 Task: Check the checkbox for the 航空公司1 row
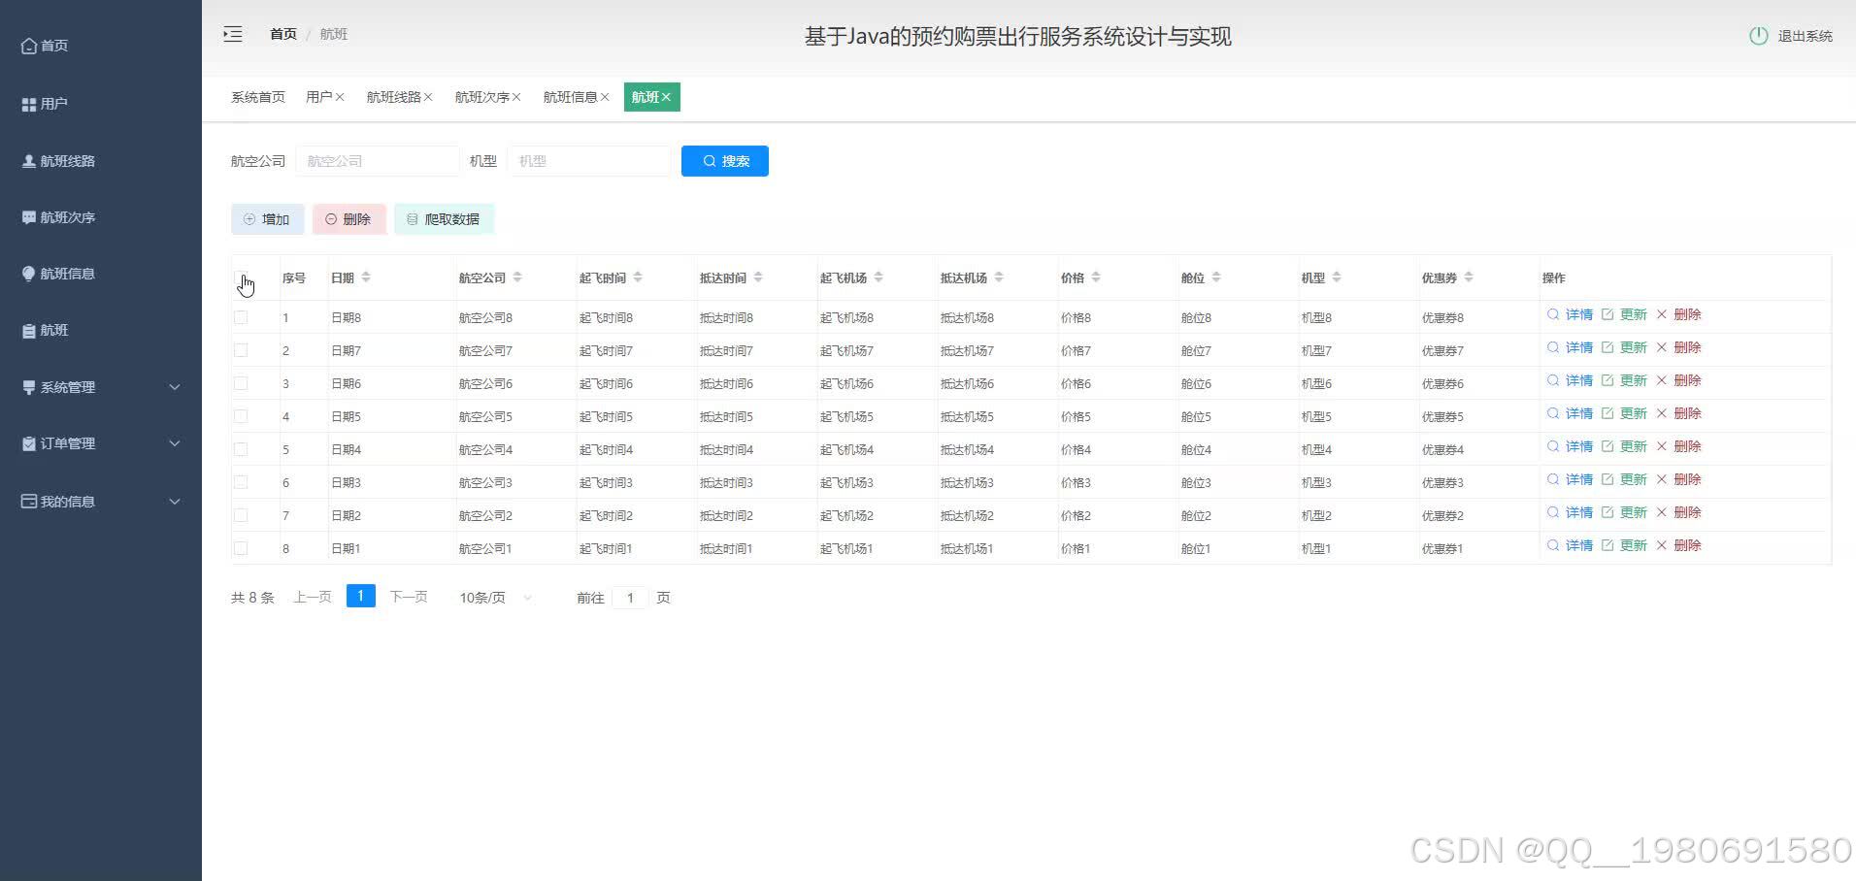(x=240, y=547)
